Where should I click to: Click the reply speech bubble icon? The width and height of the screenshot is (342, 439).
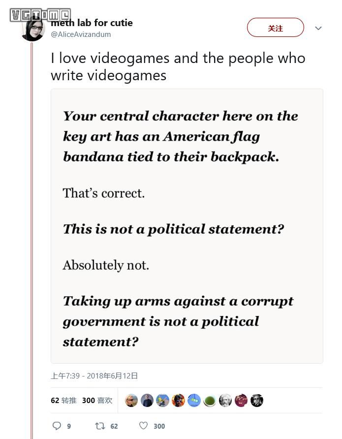pyautogui.click(x=57, y=426)
